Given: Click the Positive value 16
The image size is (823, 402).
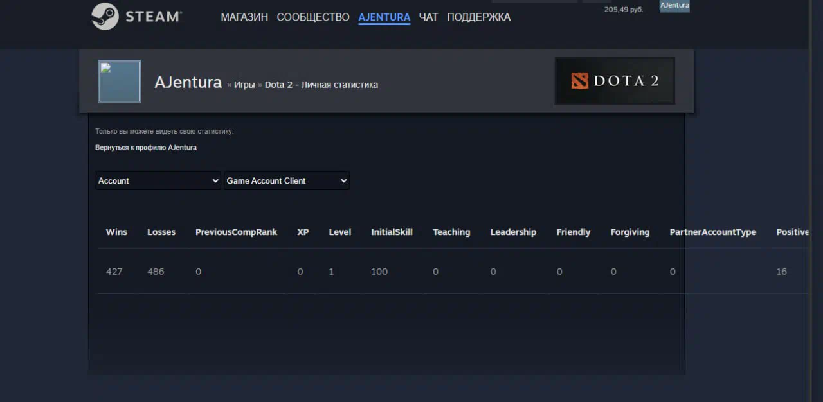Looking at the screenshot, I should pyautogui.click(x=781, y=272).
